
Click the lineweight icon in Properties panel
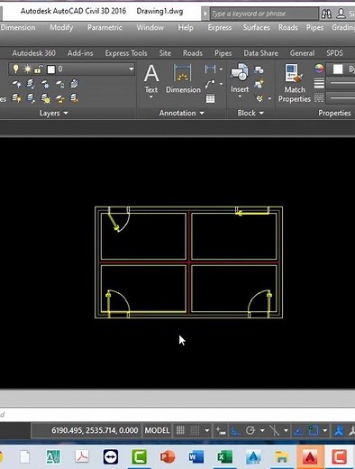click(319, 83)
